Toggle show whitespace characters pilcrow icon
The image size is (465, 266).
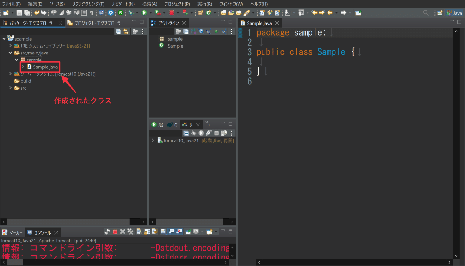point(91,13)
